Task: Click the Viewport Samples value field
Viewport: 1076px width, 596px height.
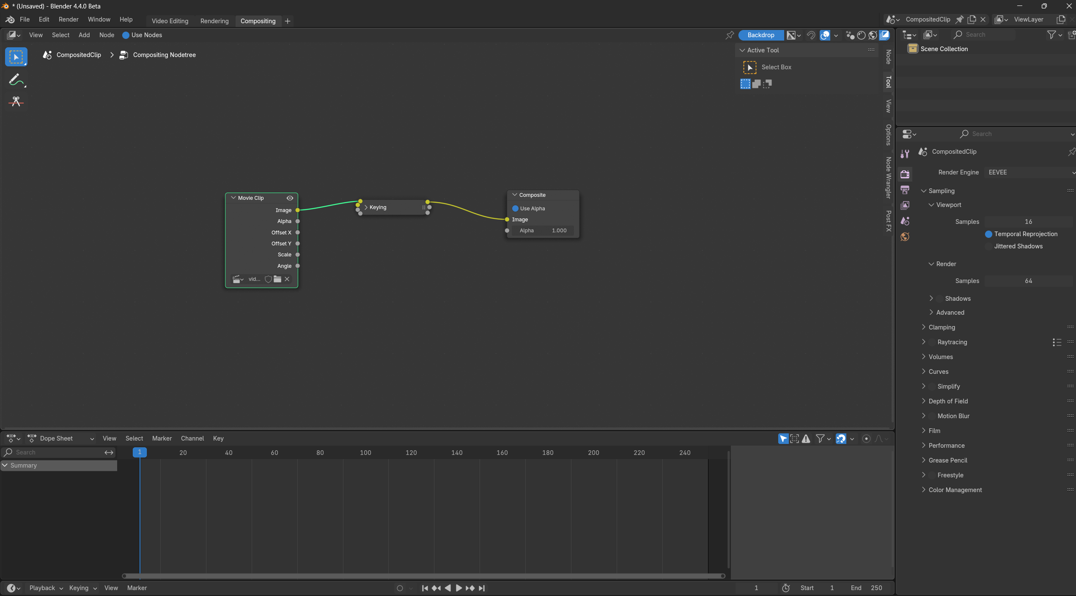Action: click(x=1028, y=222)
